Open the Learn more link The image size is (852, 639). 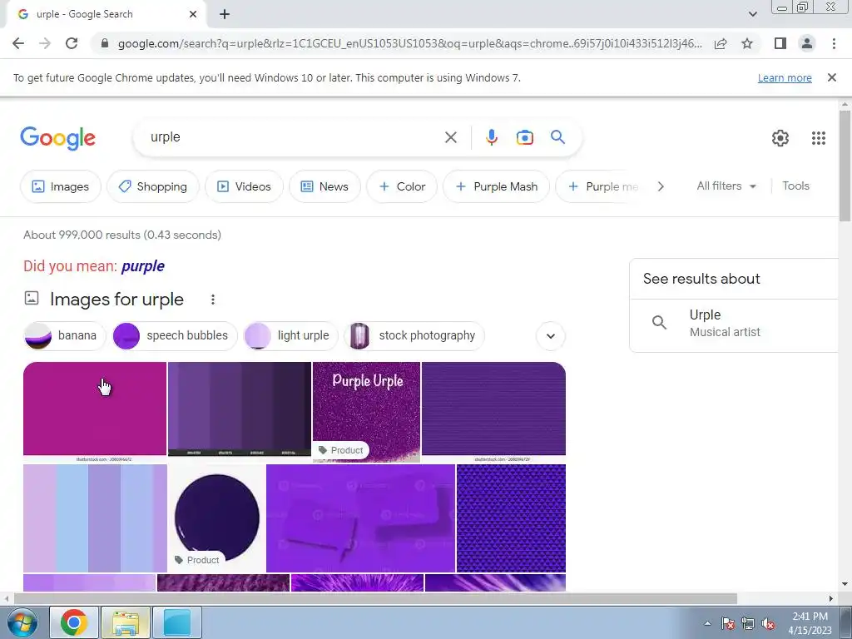785,78
